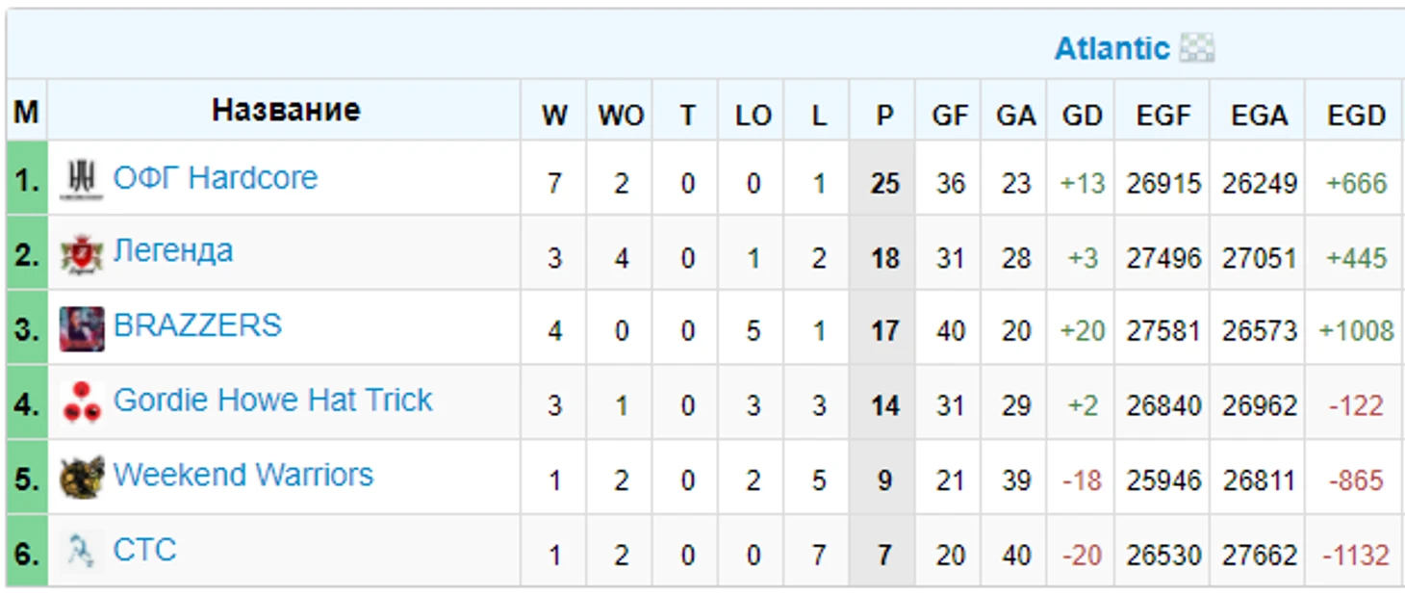
Task: Click the Gordie Howe Hat Trick red dots logo
Action: coord(82,403)
